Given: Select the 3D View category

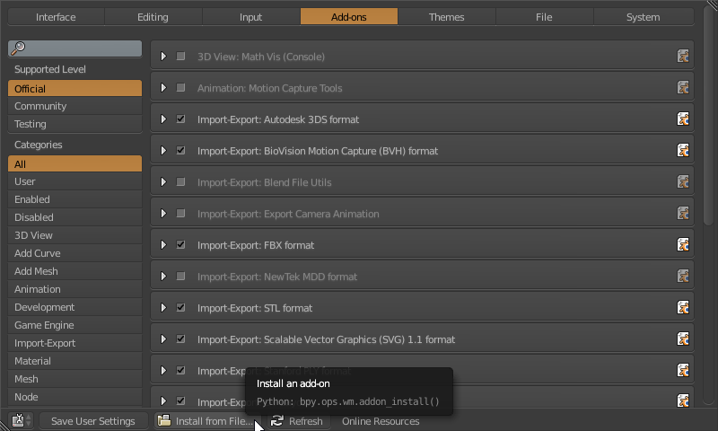Looking at the screenshot, I should point(74,235).
